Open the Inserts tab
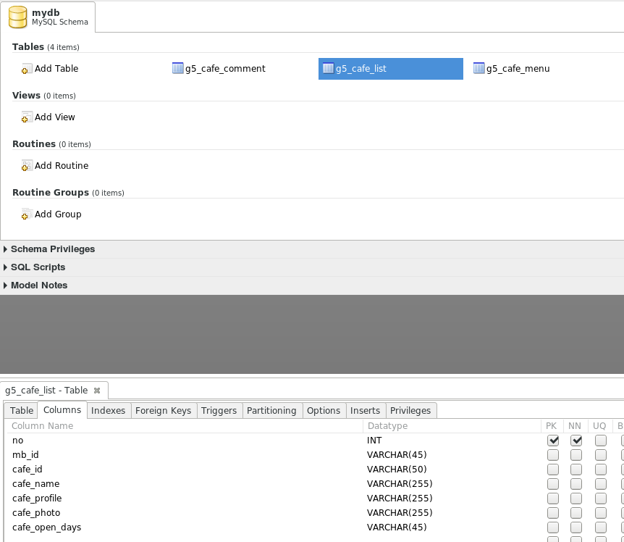The image size is (624, 542). coord(365,411)
